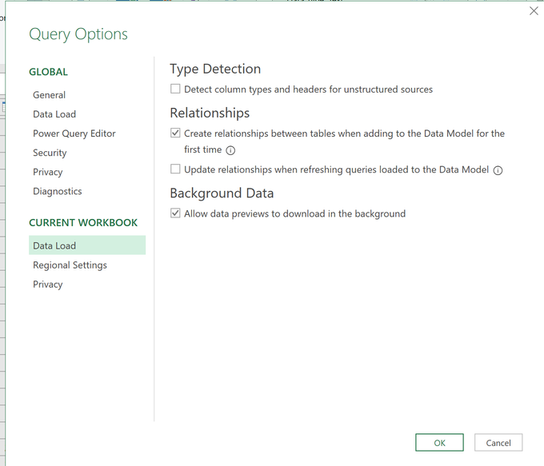
Task: Close the Query Options dialog with X
Action: (534, 11)
